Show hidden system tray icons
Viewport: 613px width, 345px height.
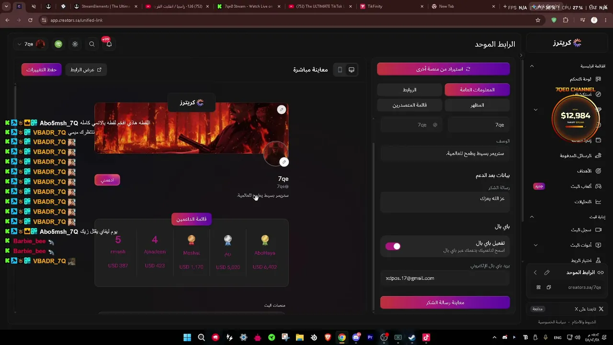pyautogui.click(x=495, y=337)
